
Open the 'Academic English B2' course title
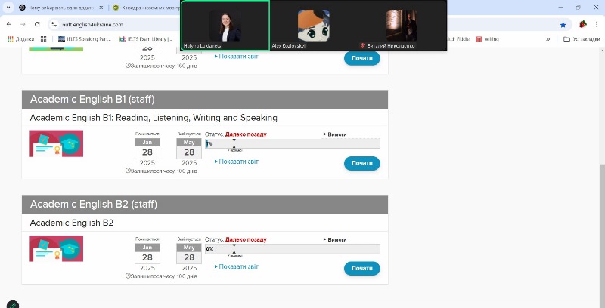pos(72,223)
